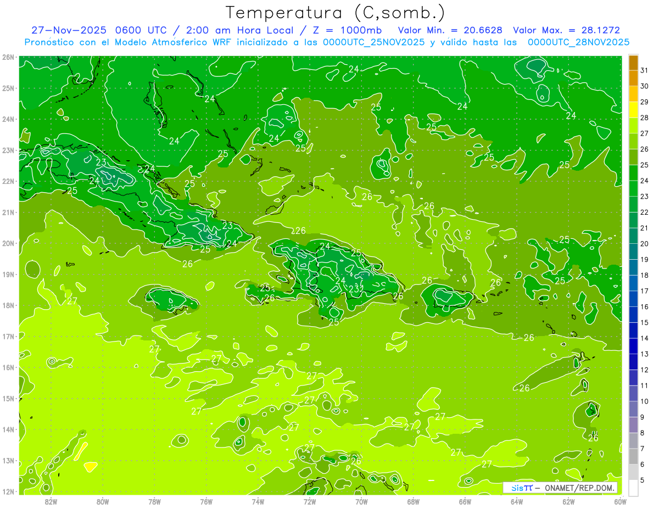Viewport: 659px width, 509px height.
Task: Click the 16N latitude axis label
Action: (8, 367)
